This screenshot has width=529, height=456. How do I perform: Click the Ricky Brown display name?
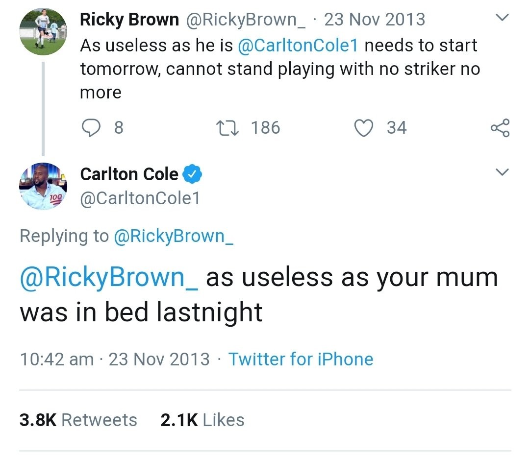coord(129,20)
